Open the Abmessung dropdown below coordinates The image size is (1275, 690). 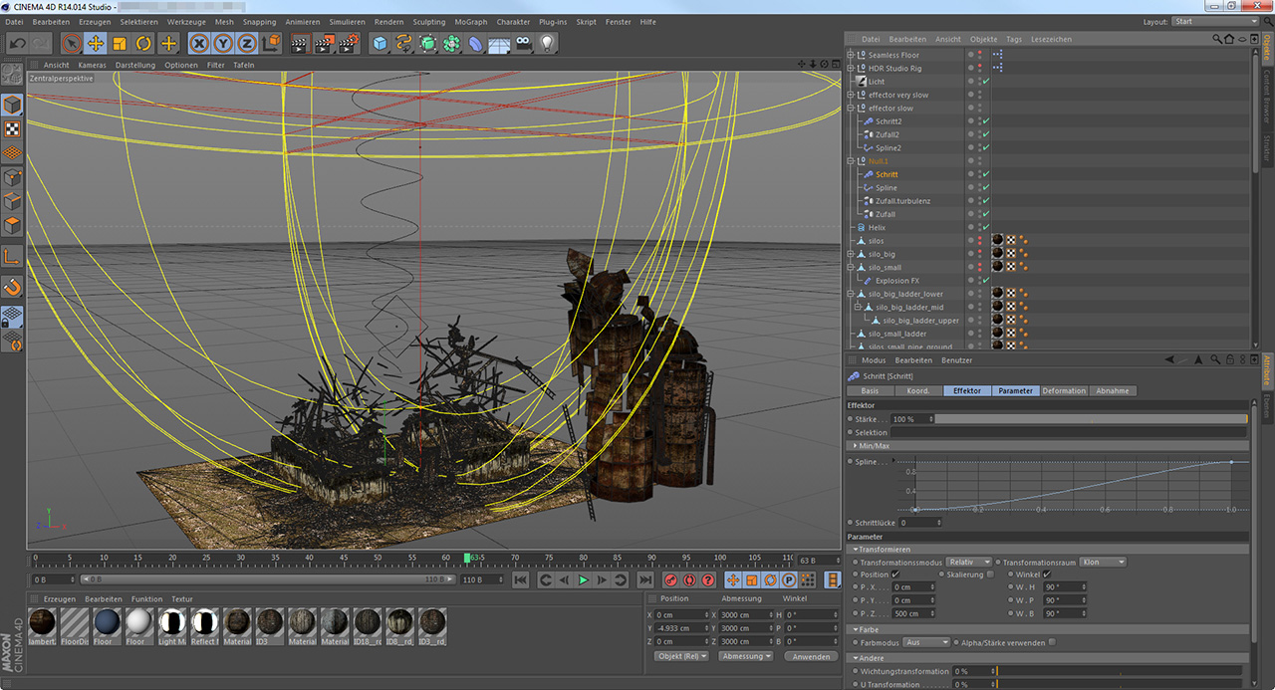746,656
